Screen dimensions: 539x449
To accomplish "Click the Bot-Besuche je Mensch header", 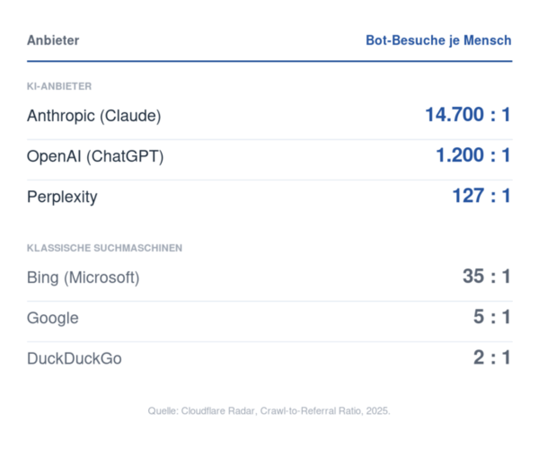I will (438, 40).
